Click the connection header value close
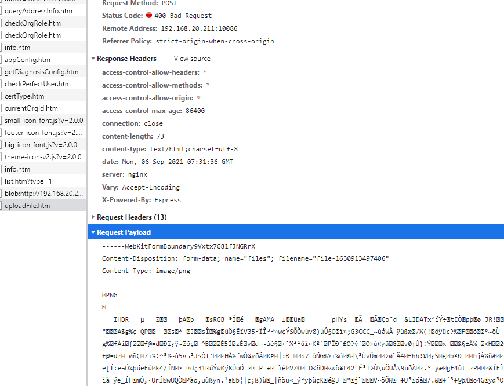The width and height of the screenshot is (504, 386). [x=153, y=123]
